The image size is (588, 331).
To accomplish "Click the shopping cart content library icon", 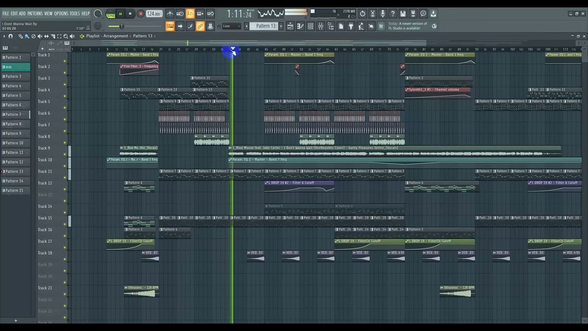I will (381, 26).
